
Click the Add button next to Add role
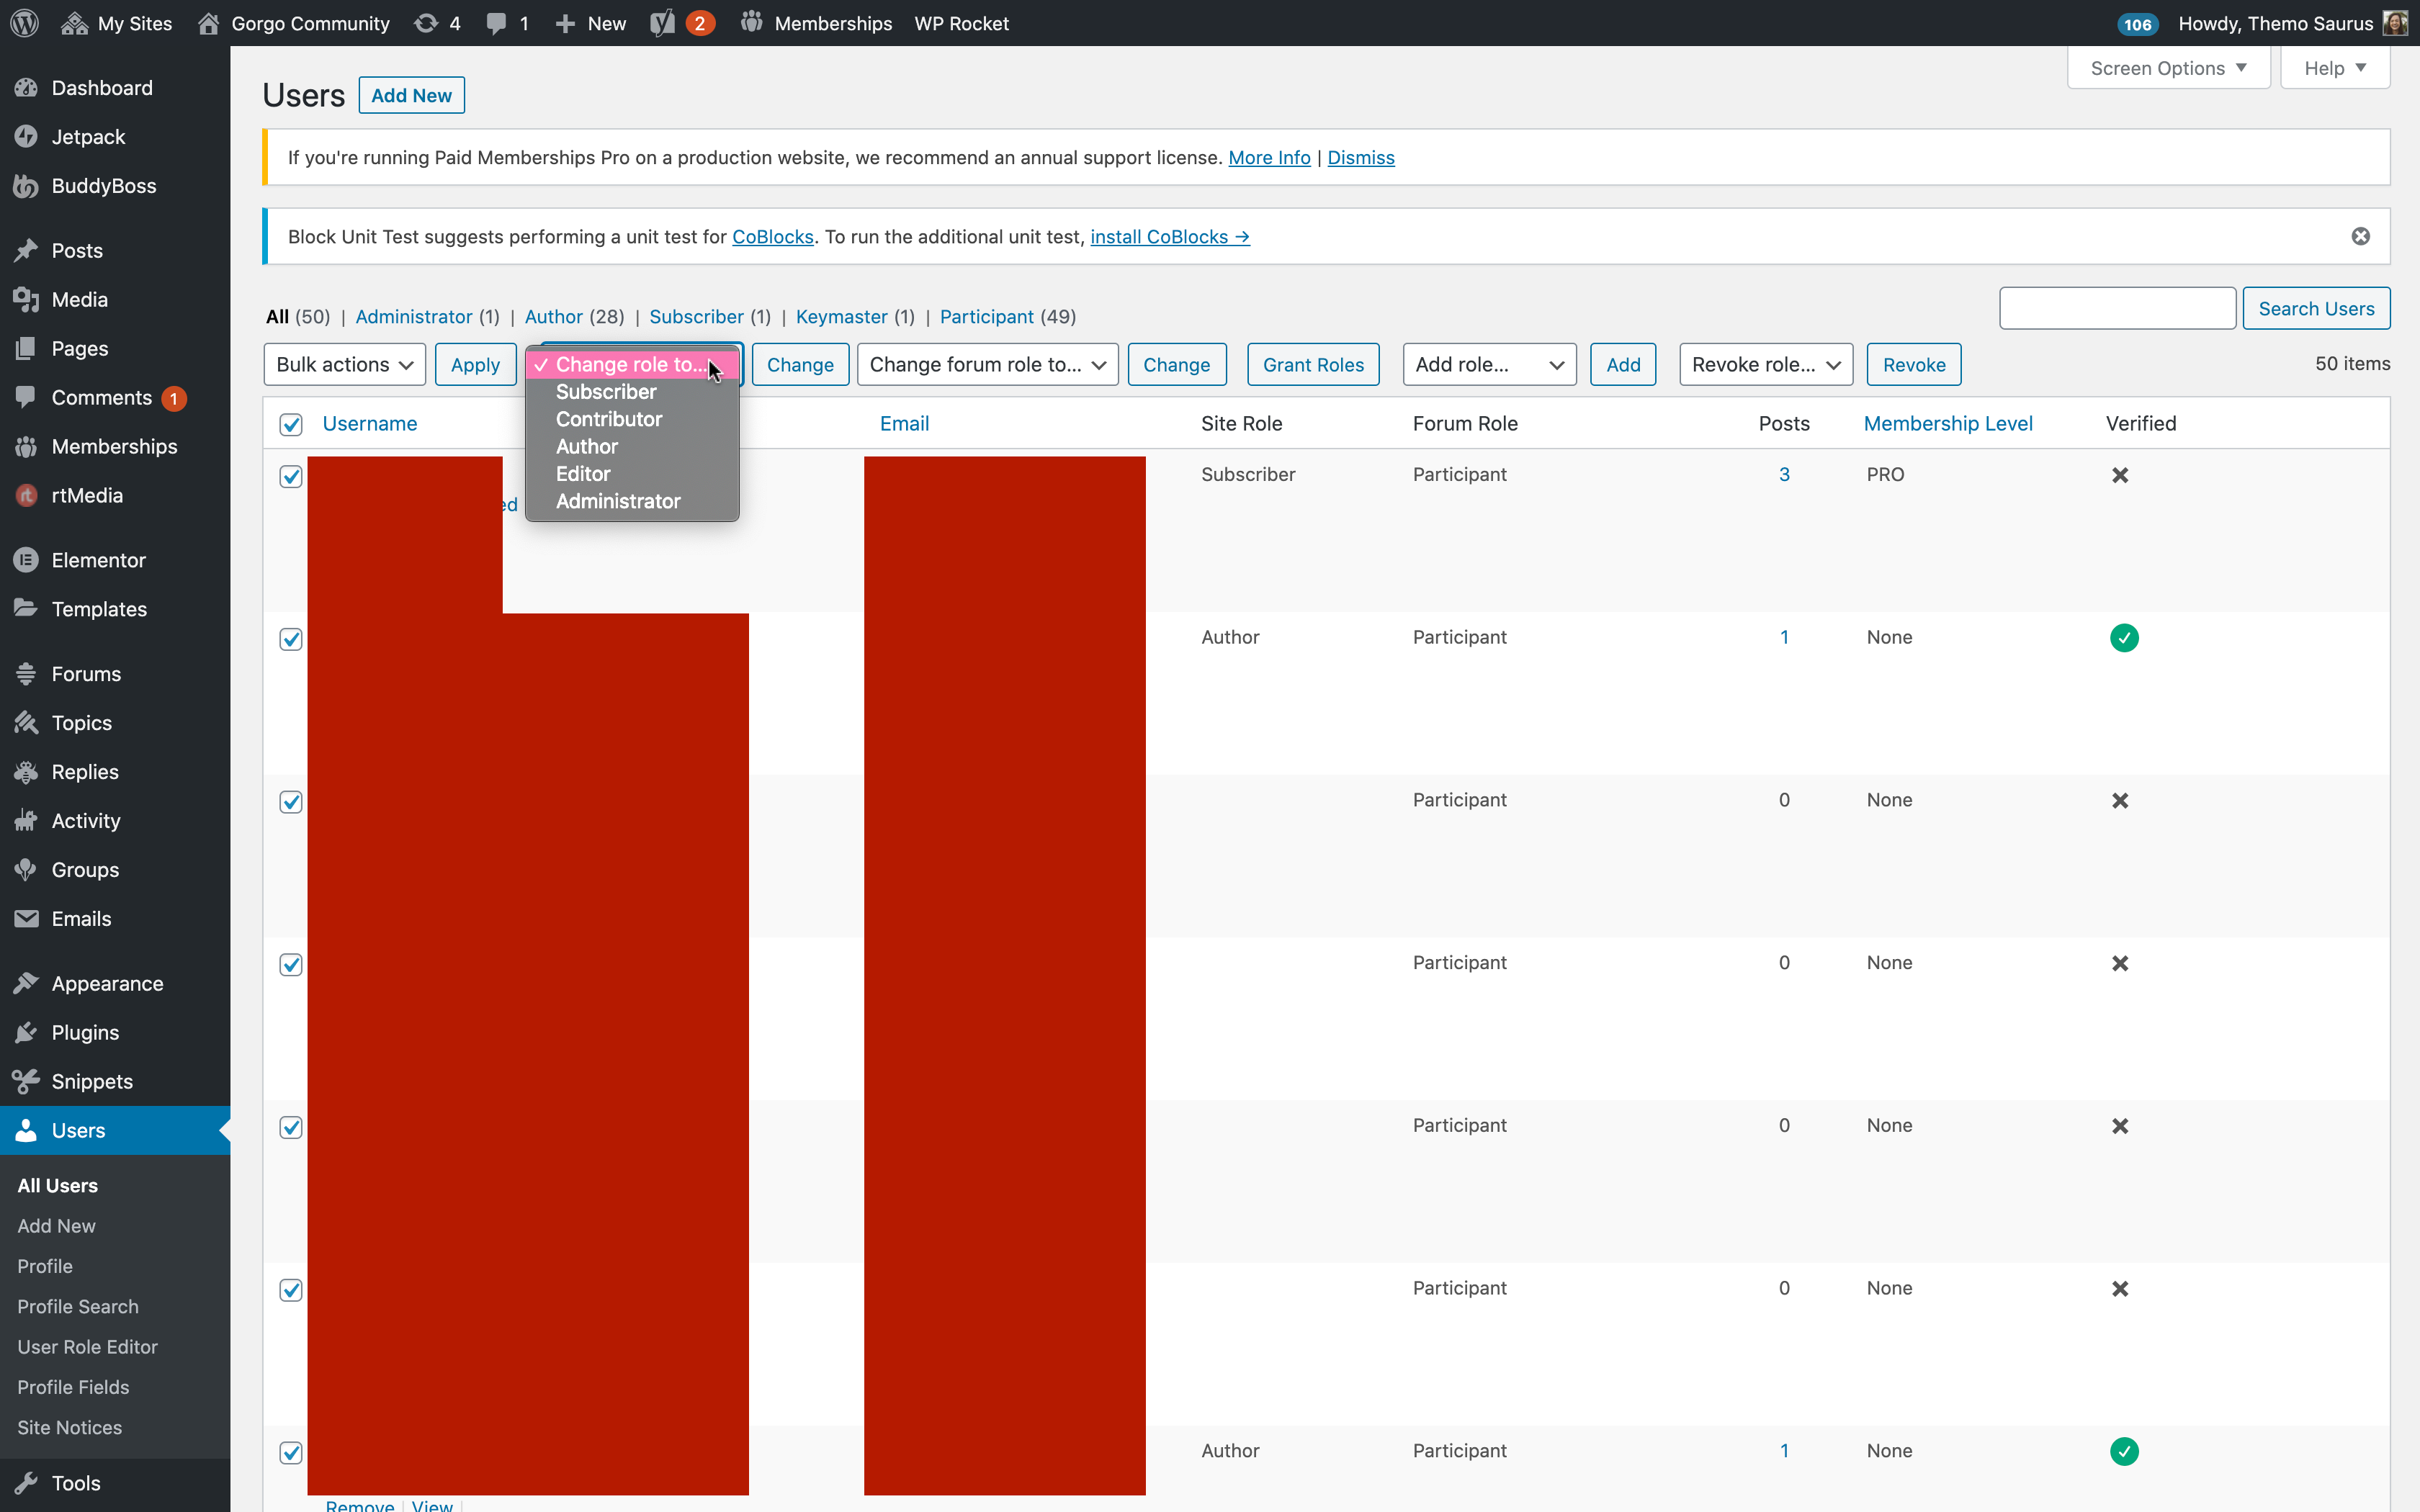[x=1623, y=364]
